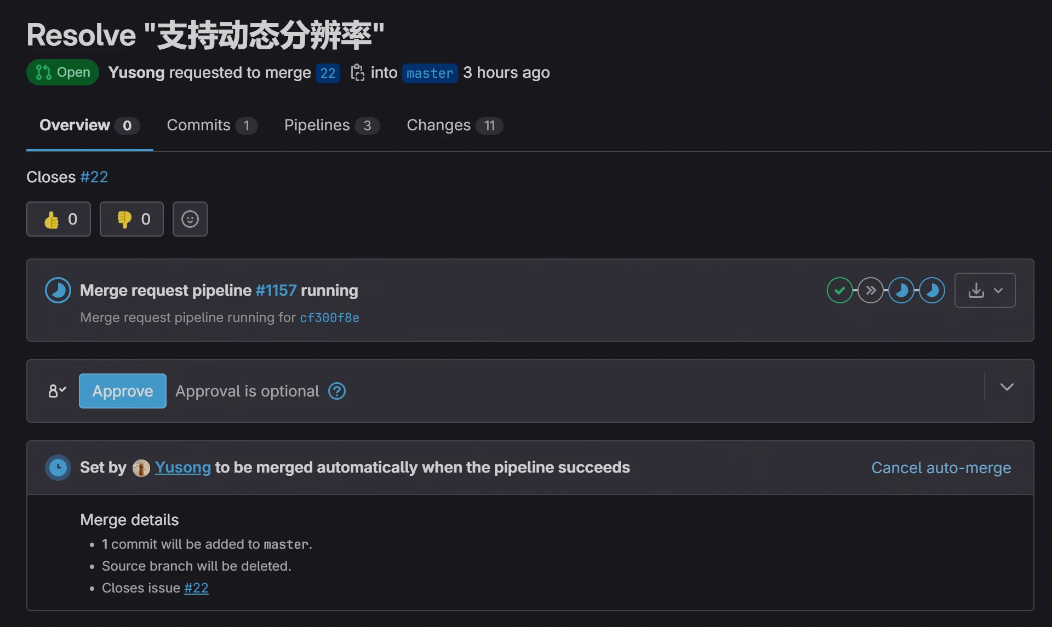Click the running pipeline status icon beside #1157
This screenshot has height=627, width=1052.
point(58,290)
